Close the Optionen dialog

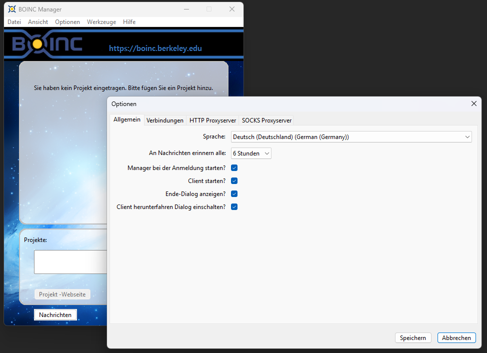coord(473,103)
